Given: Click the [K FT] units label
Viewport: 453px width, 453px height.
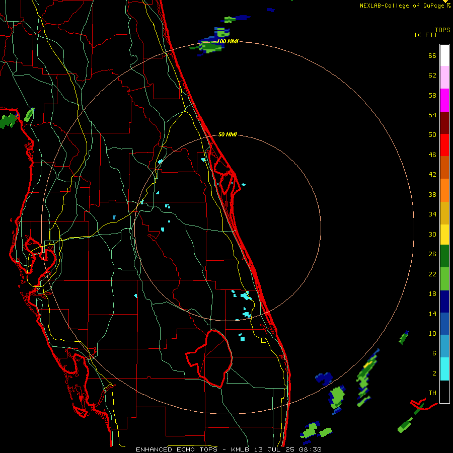Looking at the screenshot, I should (425, 35).
